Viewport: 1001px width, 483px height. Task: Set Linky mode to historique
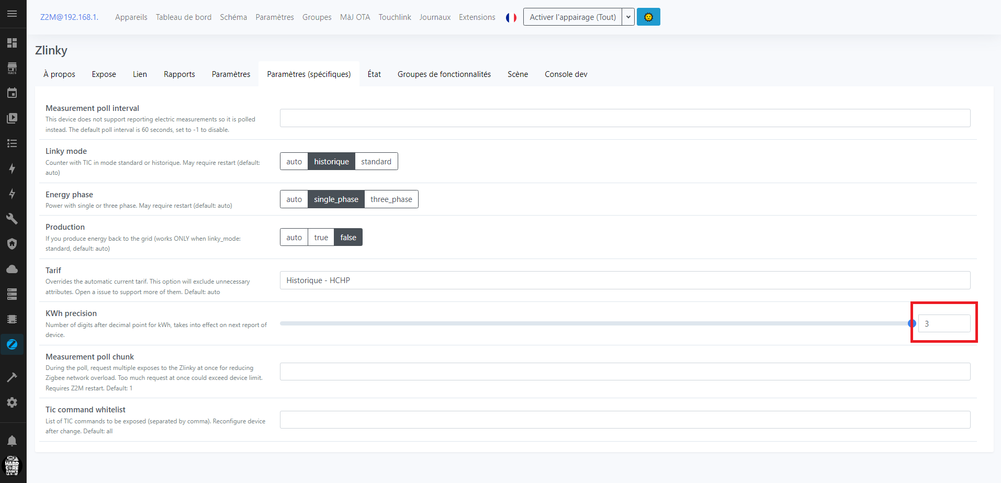point(331,162)
